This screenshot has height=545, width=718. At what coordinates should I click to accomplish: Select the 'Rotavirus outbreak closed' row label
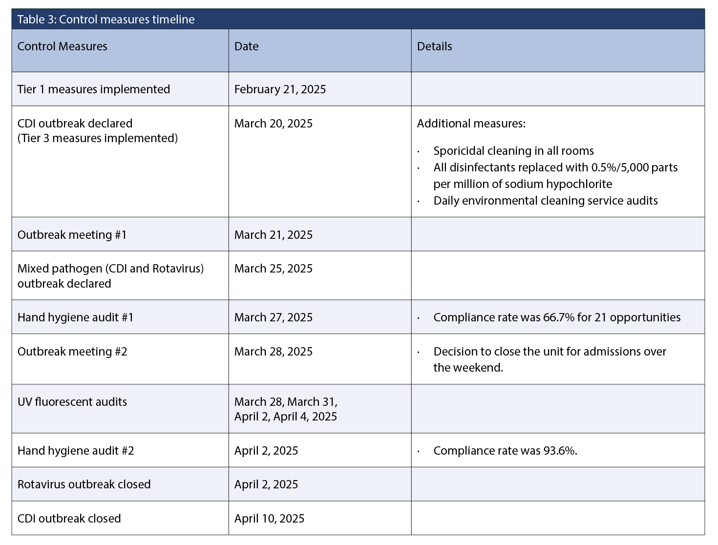coord(84,484)
